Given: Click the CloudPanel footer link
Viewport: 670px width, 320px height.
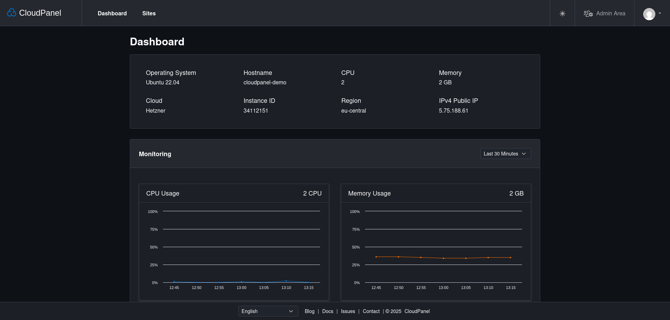Looking at the screenshot, I should [x=417, y=311].
